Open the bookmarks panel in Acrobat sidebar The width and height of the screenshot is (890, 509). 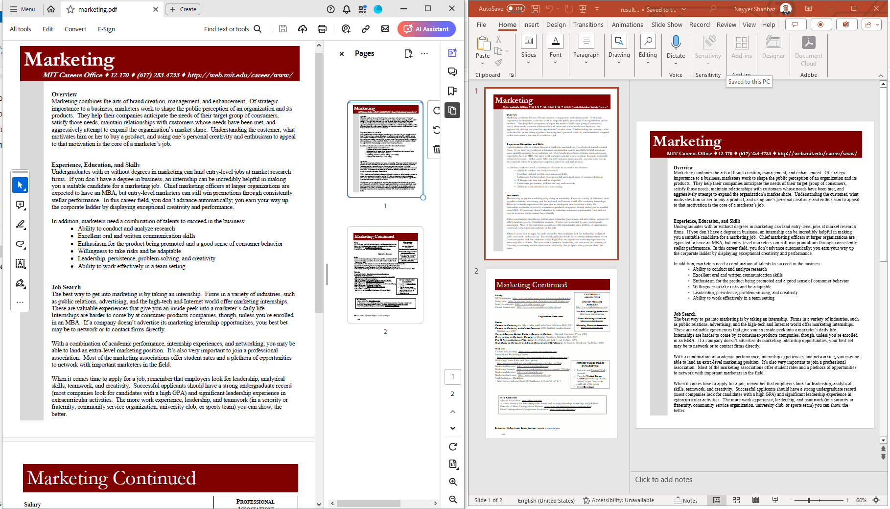(x=452, y=91)
